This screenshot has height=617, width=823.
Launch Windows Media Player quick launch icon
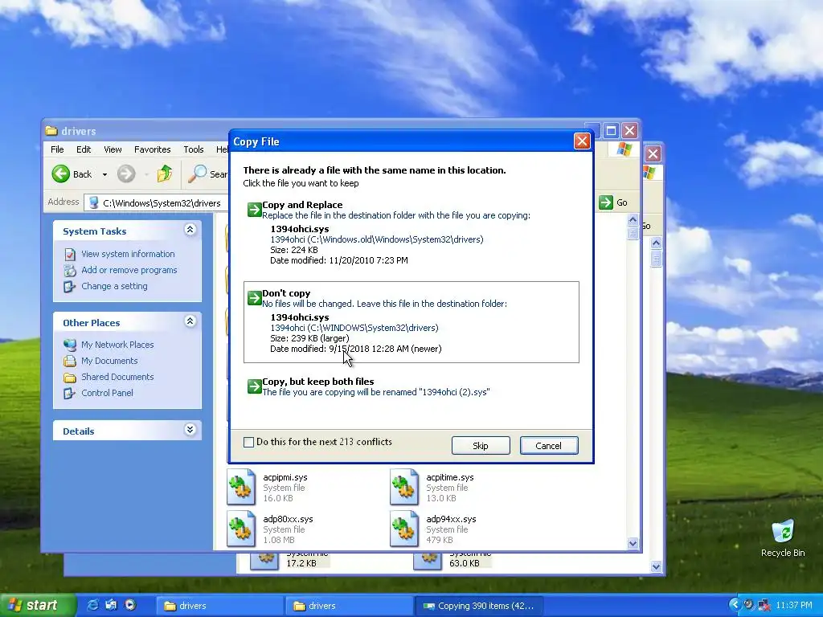(130, 605)
